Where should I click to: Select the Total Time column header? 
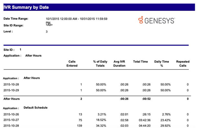[x=140, y=62]
